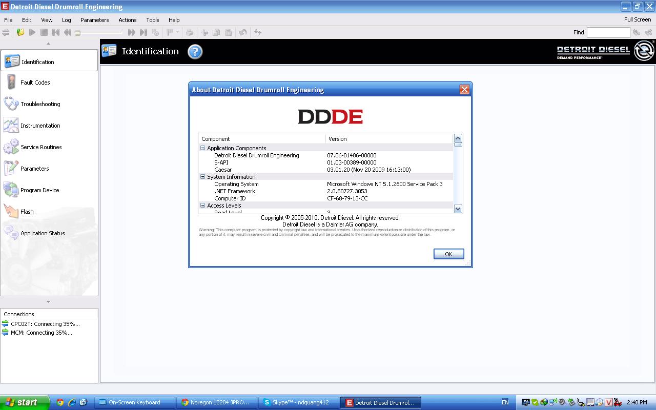The height and width of the screenshot is (410, 656).
Task: Collapse the Access Levels tree group
Action: (202, 206)
